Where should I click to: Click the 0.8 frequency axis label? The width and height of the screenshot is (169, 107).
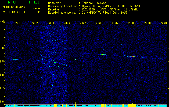[x=2, y=75]
